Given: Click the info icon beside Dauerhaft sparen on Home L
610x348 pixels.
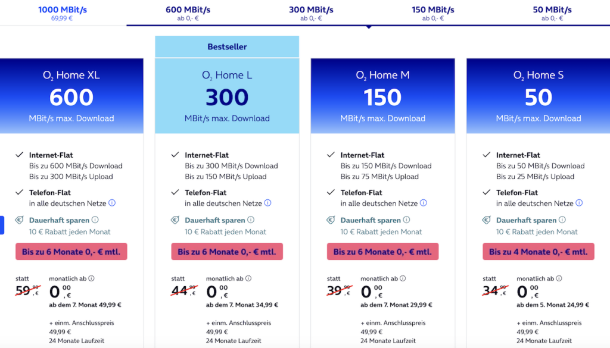Looking at the screenshot, I should click(x=250, y=220).
